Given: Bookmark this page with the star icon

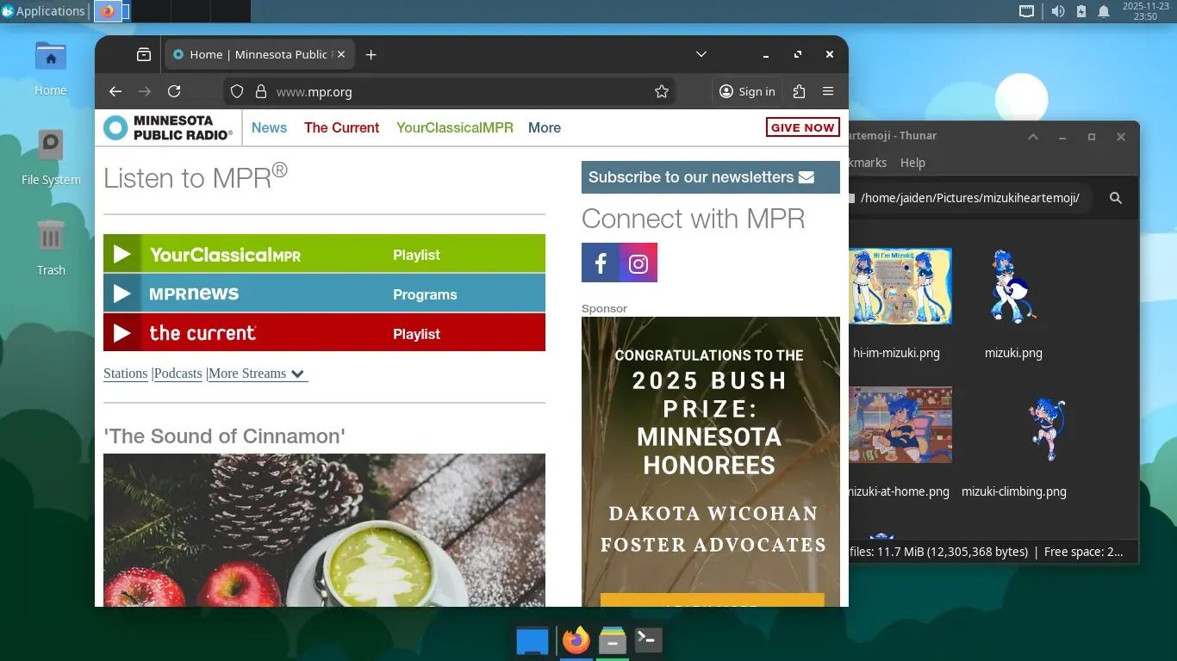Looking at the screenshot, I should 661,91.
